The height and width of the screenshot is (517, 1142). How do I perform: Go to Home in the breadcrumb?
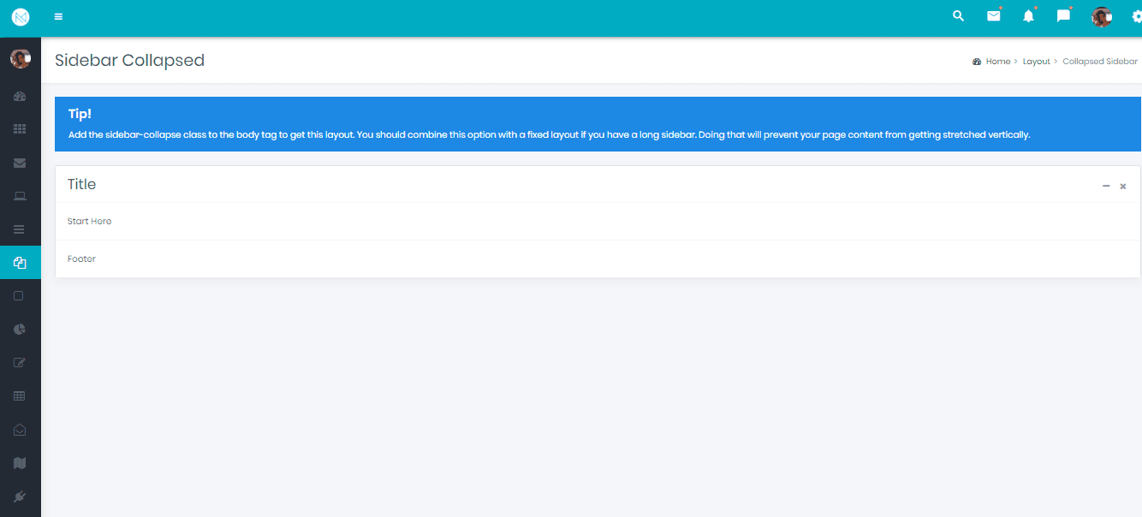pyautogui.click(x=998, y=62)
